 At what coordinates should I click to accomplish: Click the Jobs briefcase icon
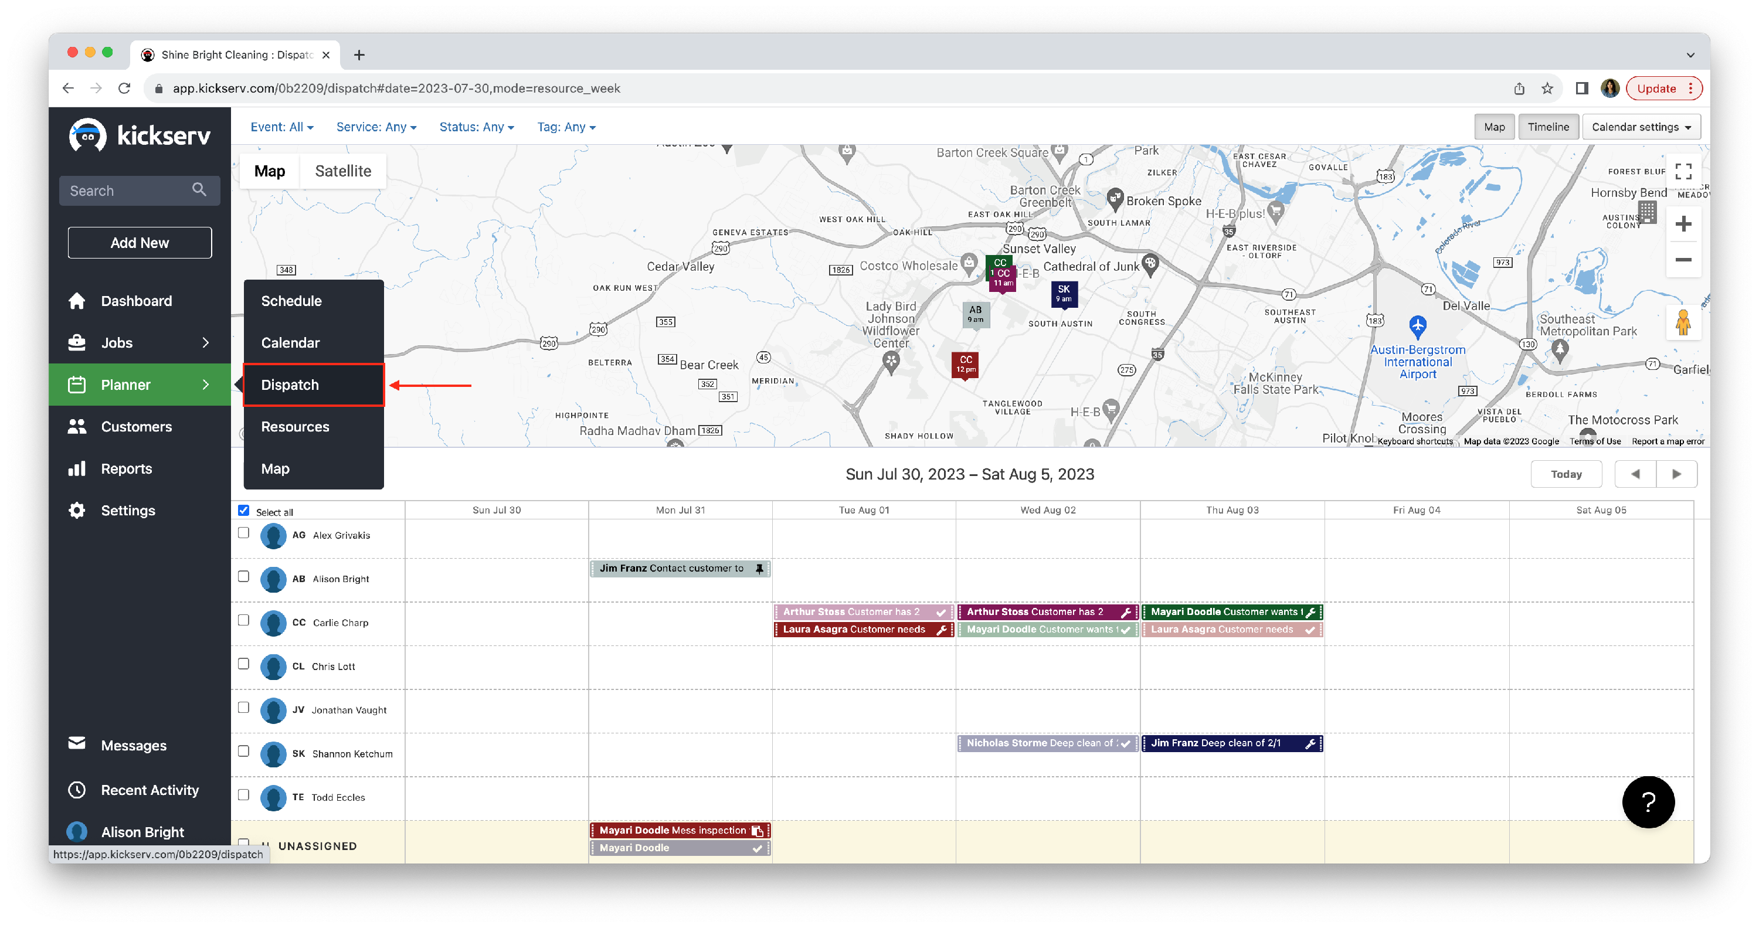pos(76,343)
